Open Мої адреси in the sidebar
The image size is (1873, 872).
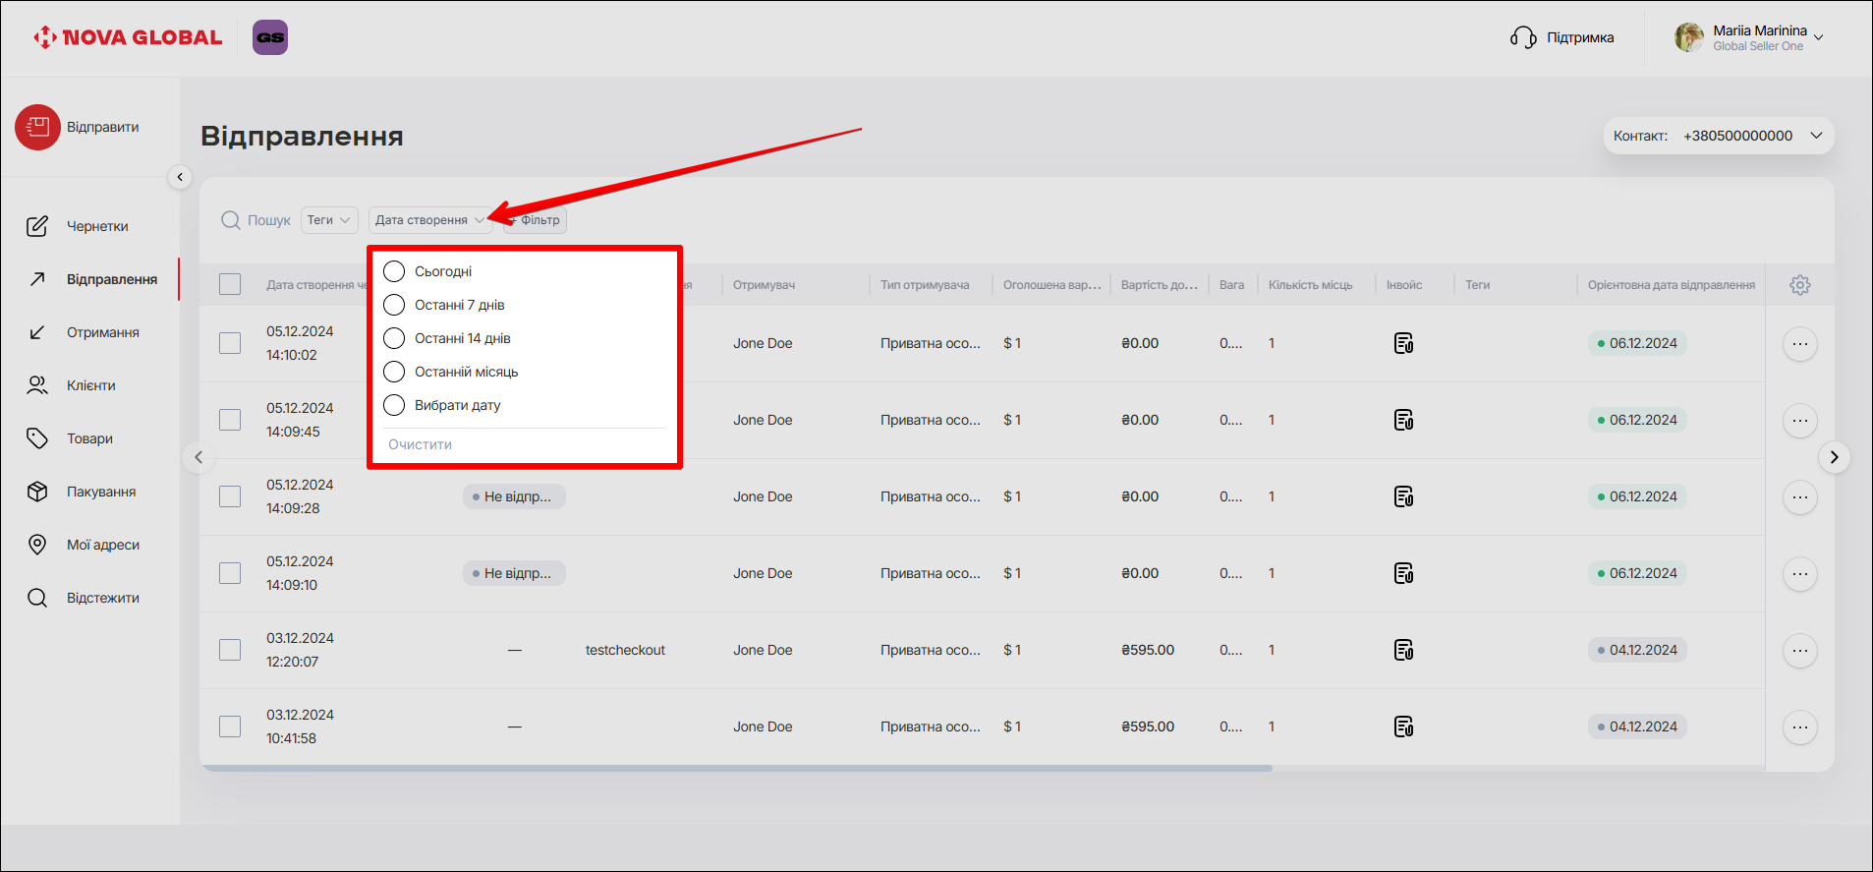coord(102,545)
